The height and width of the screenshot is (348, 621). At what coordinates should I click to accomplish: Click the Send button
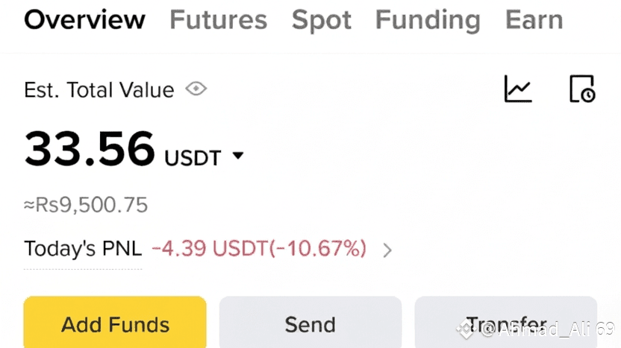310,324
